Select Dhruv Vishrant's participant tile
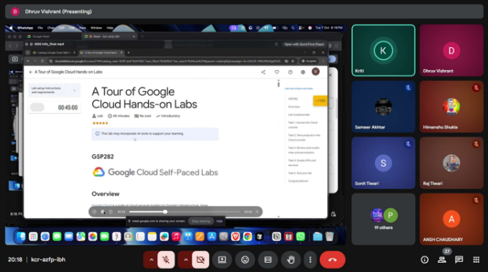Viewport: 488px width, 272px height. 452,50
